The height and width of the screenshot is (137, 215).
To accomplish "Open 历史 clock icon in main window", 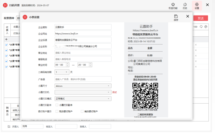I will pyautogui.click(x=185, y=6).
